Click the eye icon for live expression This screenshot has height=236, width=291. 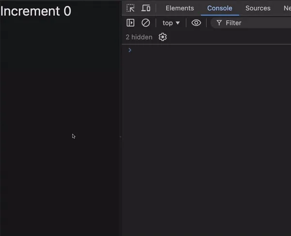pos(196,23)
